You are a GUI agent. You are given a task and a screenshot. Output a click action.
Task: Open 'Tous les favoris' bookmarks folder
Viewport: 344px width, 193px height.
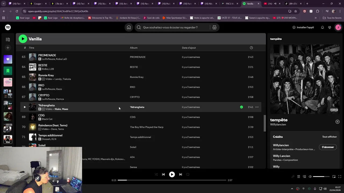click(x=332, y=18)
